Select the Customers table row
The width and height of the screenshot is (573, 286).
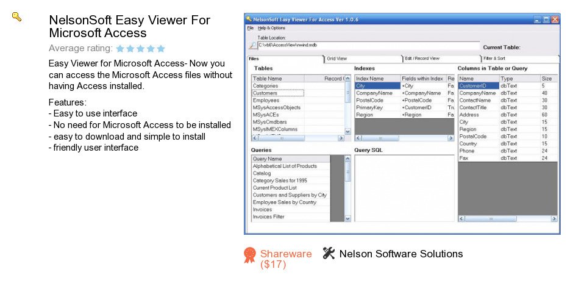pos(298,93)
